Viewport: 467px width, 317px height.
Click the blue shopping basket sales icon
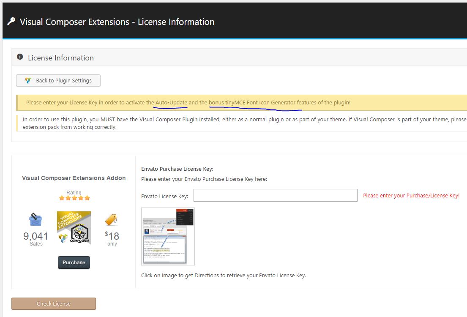point(36,220)
